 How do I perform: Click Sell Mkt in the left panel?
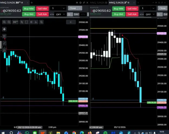tap(42, 9)
